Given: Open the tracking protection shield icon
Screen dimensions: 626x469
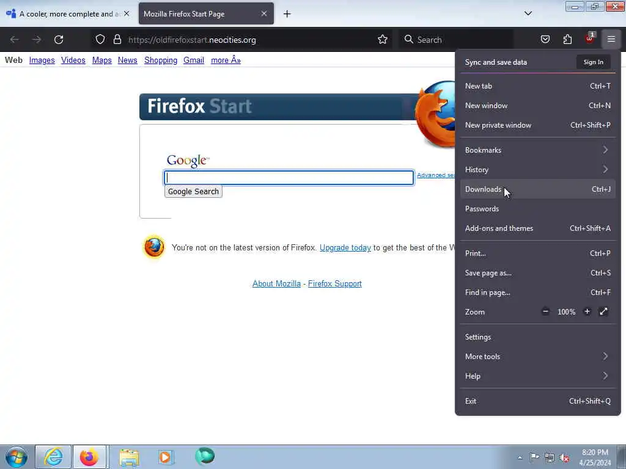Looking at the screenshot, I should coord(100,39).
